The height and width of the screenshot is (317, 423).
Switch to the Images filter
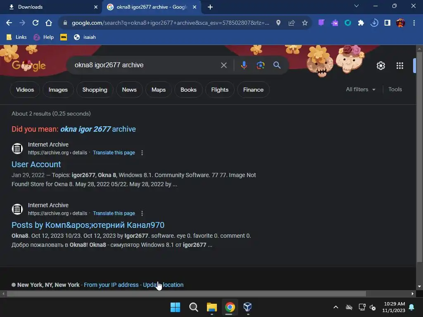point(58,90)
